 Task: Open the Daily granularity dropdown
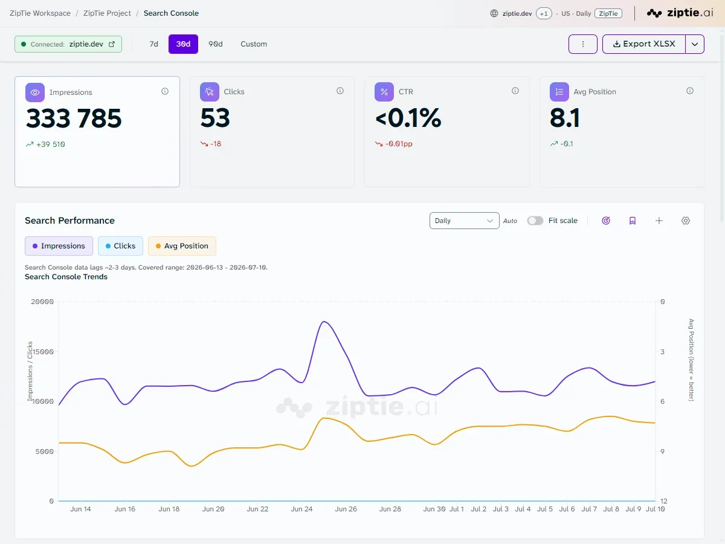coord(464,221)
